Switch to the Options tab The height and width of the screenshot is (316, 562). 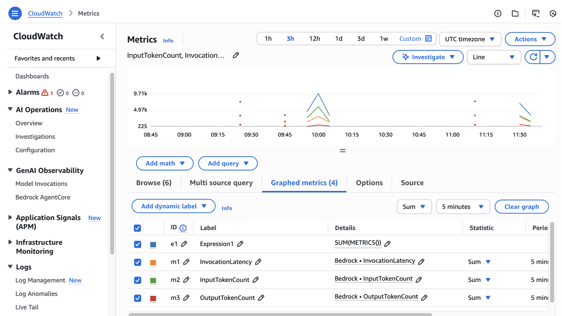[x=369, y=183]
